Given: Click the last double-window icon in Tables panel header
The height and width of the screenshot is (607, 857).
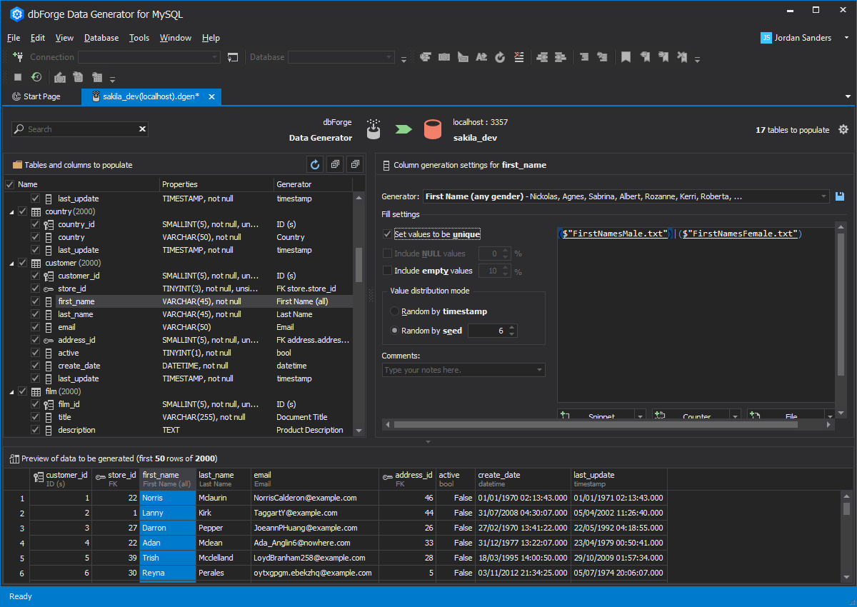Looking at the screenshot, I should pyautogui.click(x=354, y=165).
